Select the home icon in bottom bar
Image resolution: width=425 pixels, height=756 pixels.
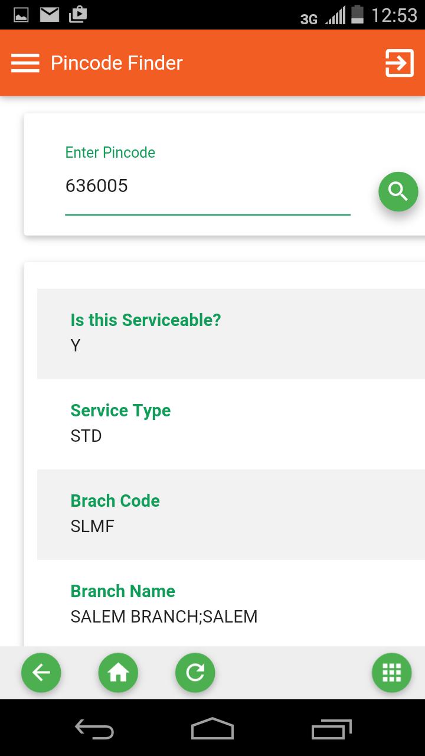click(118, 672)
